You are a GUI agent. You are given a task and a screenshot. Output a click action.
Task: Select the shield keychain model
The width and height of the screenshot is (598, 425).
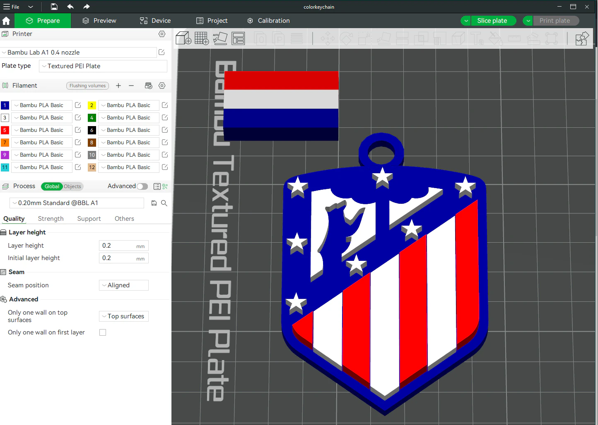coord(384,275)
